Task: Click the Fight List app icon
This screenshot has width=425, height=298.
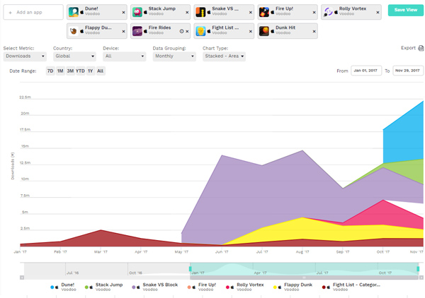Action: click(200, 31)
